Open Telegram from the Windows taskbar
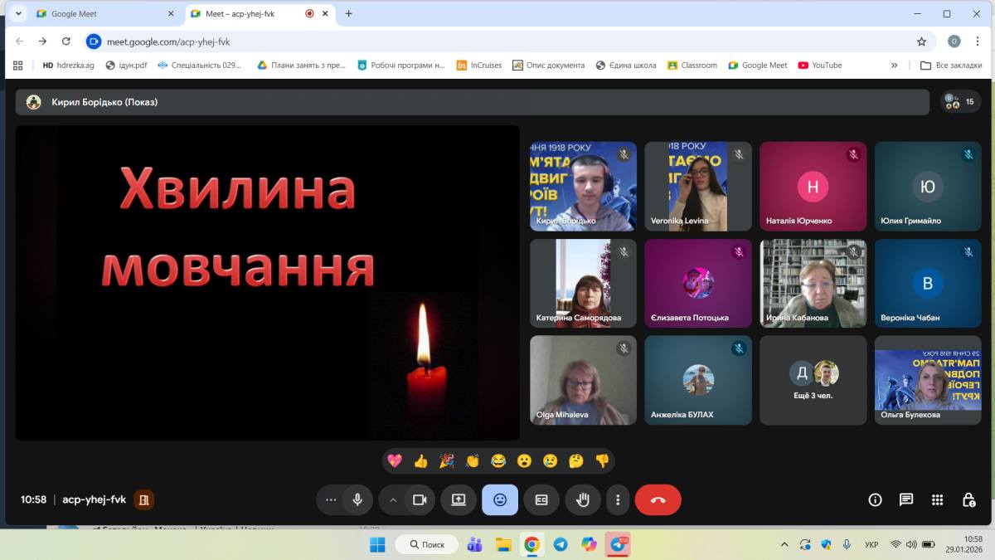This screenshot has width=995, height=560. click(x=561, y=544)
